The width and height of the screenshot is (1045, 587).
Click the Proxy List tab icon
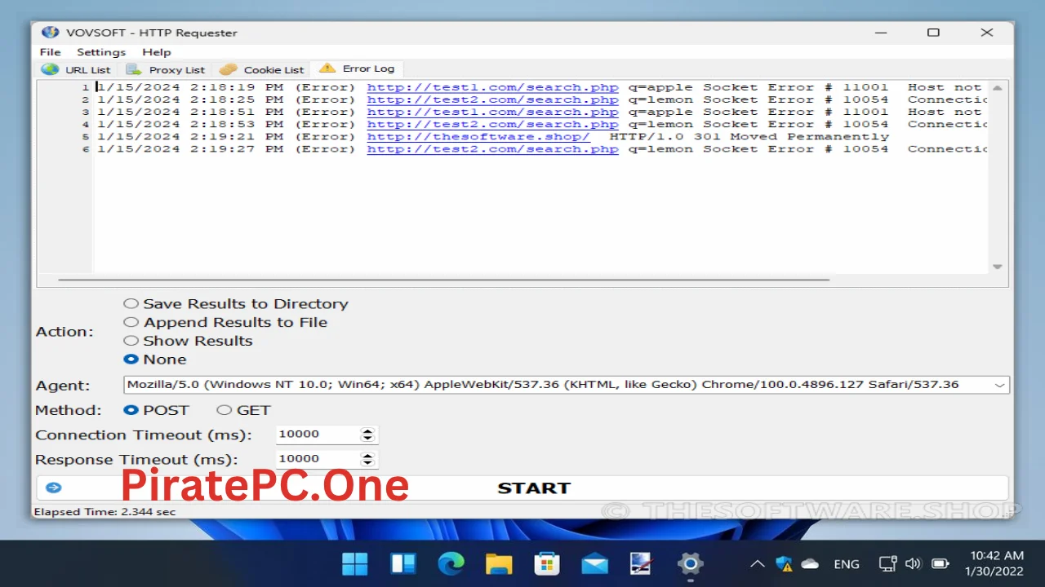tap(134, 69)
